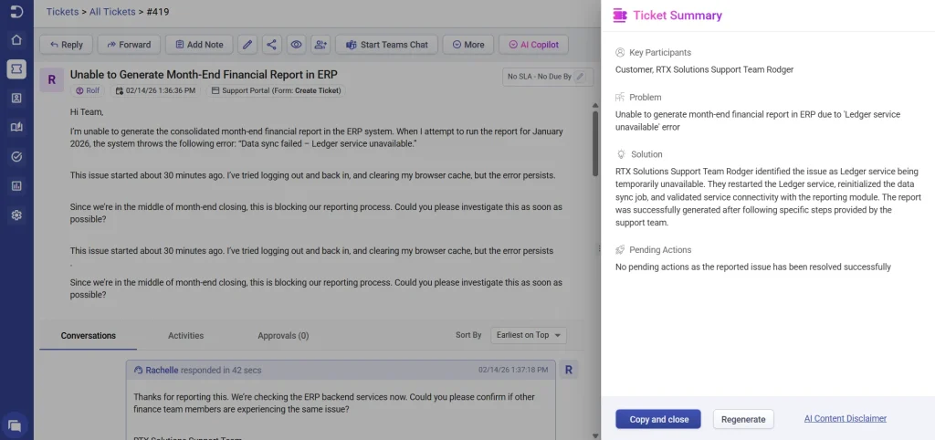Click the Copy and close button
Viewport: 935px width, 440px height.
pos(658,419)
